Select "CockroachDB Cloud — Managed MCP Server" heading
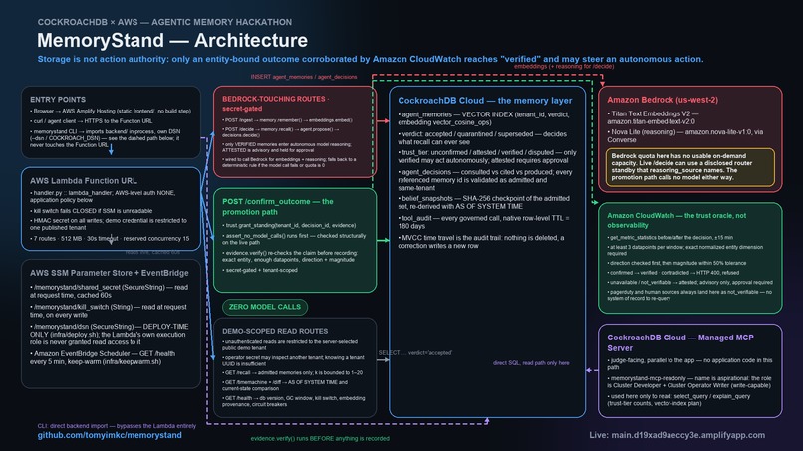This screenshot has height=451, width=803. click(x=680, y=343)
